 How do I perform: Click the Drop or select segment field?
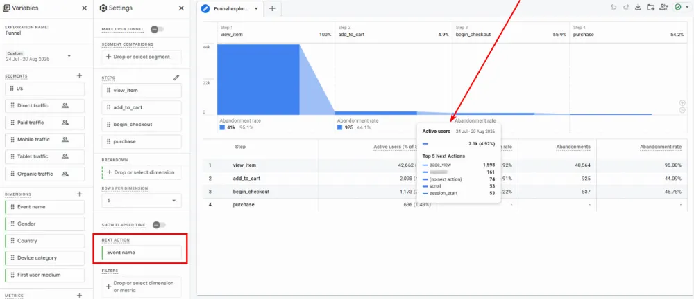[x=141, y=57]
